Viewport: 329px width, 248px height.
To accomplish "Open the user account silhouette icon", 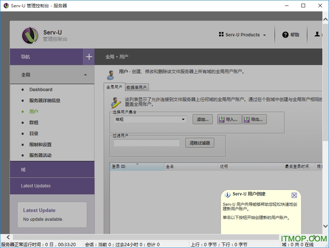I will [317, 34].
